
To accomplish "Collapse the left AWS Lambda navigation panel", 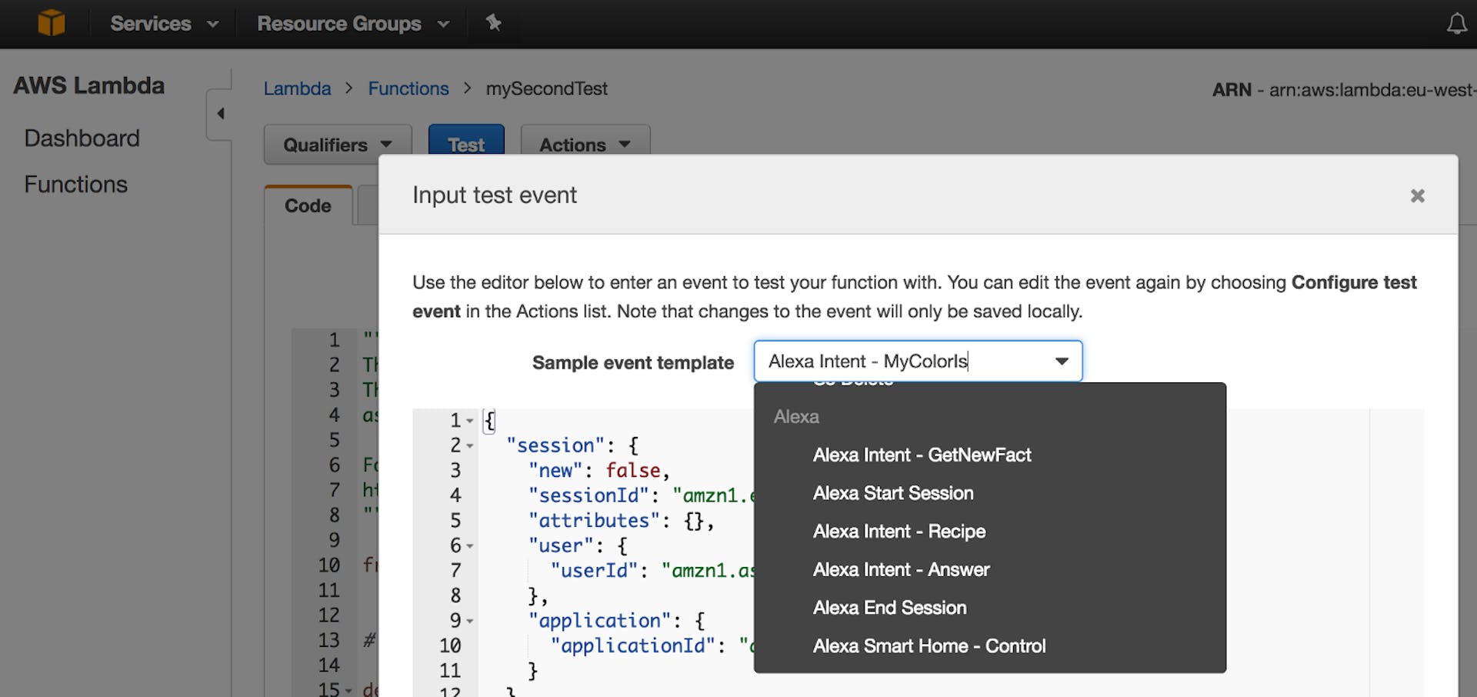I will coord(220,112).
